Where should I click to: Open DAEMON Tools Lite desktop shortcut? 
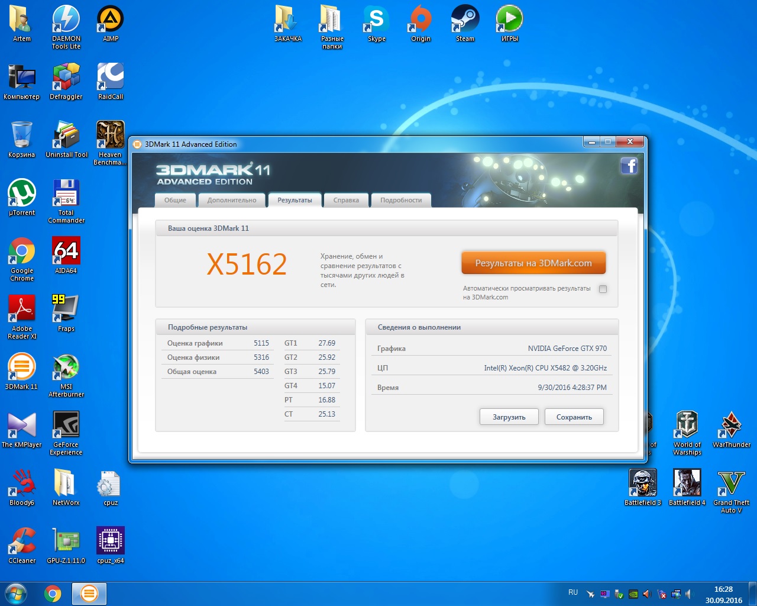pos(66,27)
